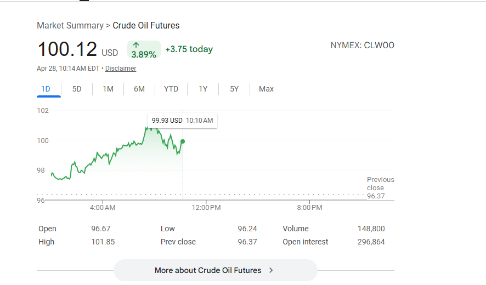The height and width of the screenshot is (285, 486).
Task: Open the Disclaimer link
Action: (121, 69)
